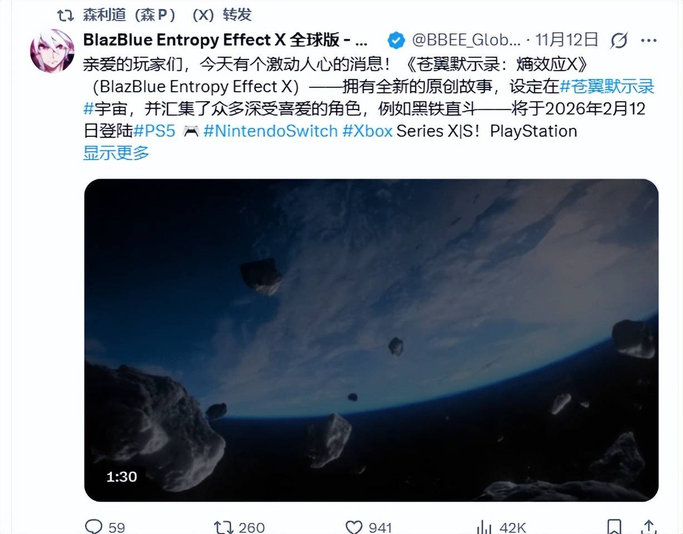Open the #苍翼默示录 hashtag link
This screenshot has width=683, height=534.
pyautogui.click(x=607, y=86)
